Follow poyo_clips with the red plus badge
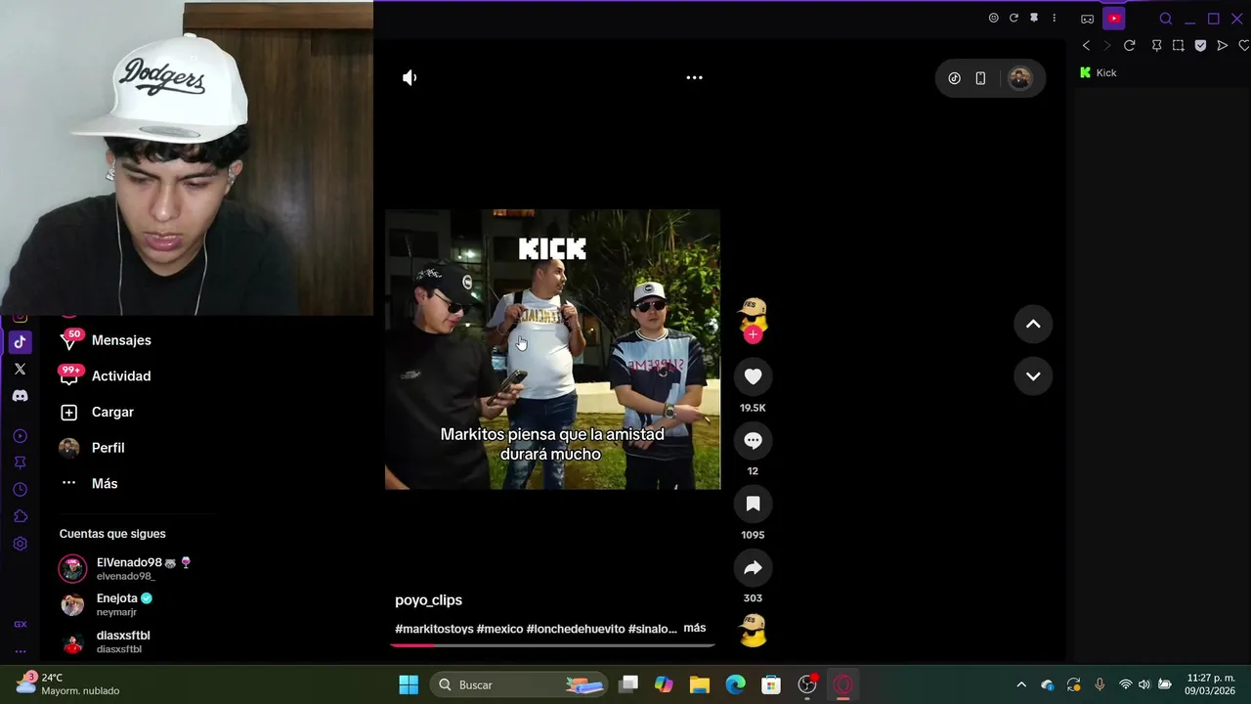The image size is (1251, 704). 753,334
